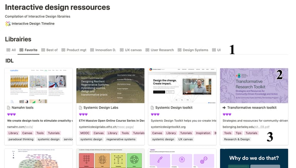296x168 pixels.
Task: Click the IDL group heading
Action: (9, 61)
